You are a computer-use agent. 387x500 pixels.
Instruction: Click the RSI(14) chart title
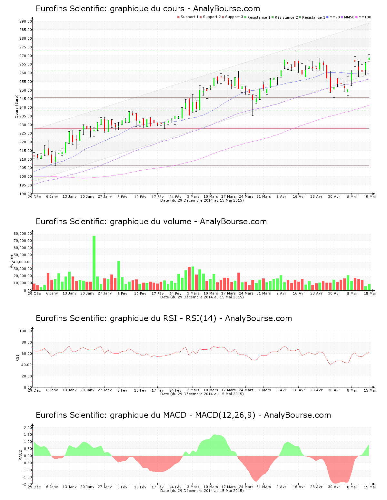[x=164, y=318]
